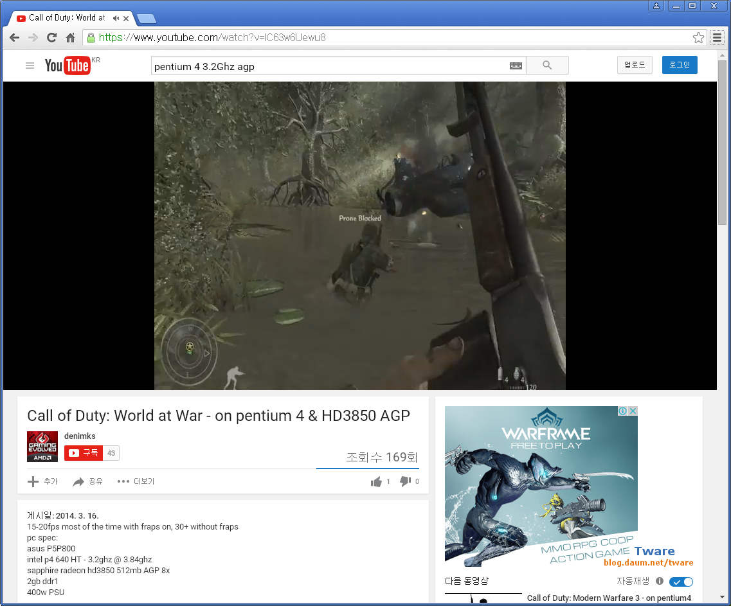Click the green padlock security icon
The width and height of the screenshot is (731, 606).
point(91,38)
